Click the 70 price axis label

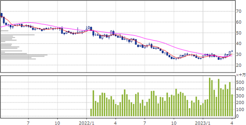tap(239, 11)
